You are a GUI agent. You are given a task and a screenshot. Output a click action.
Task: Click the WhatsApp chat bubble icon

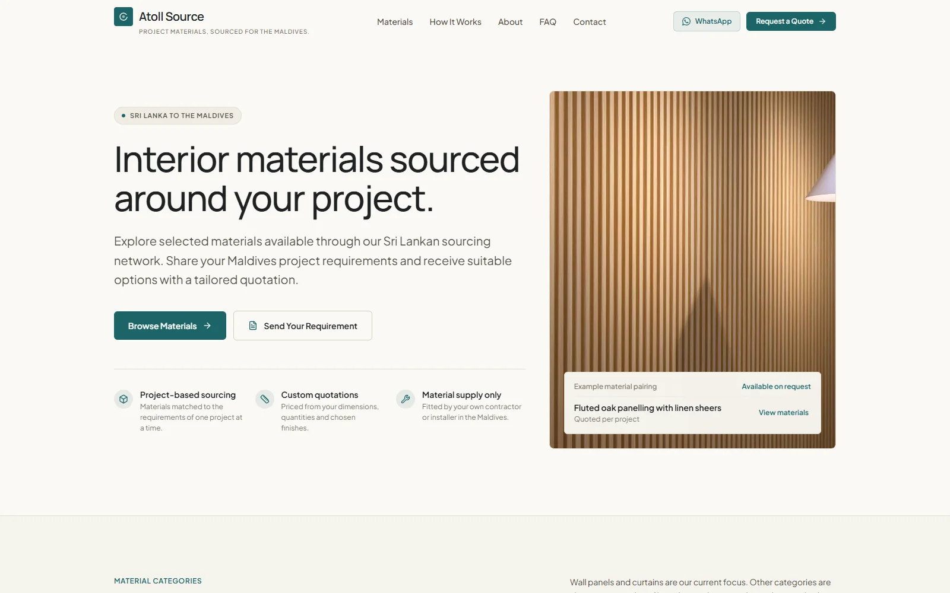pyautogui.click(x=686, y=21)
